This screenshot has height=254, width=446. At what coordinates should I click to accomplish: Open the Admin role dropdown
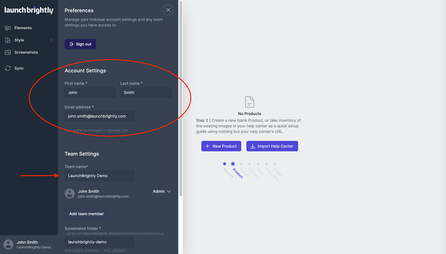click(162, 191)
